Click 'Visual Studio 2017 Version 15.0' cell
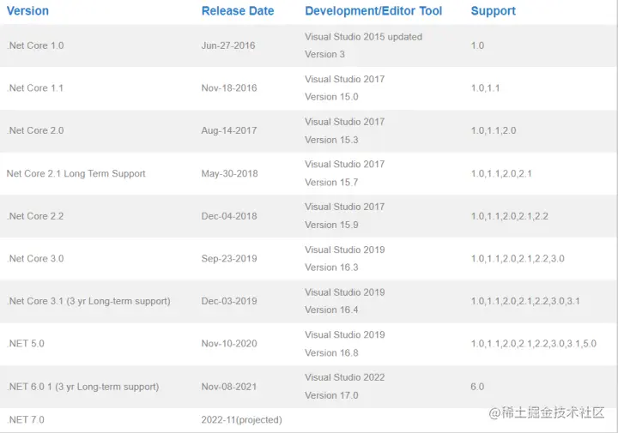618x433 pixels. pyautogui.click(x=344, y=88)
